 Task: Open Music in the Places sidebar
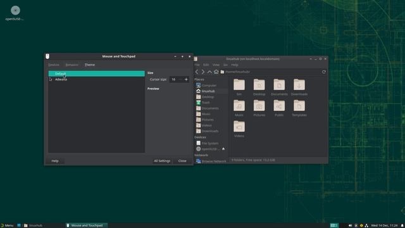(x=211, y=114)
